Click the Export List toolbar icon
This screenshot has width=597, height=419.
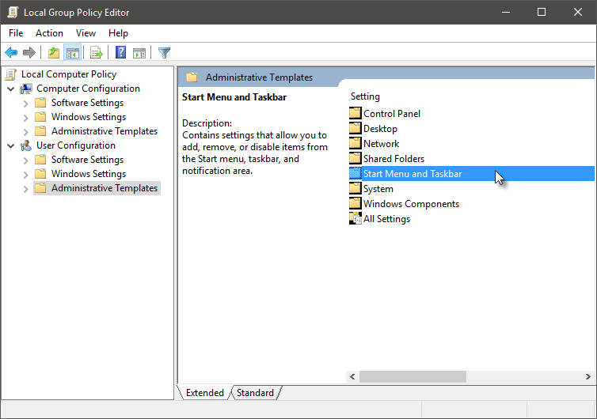[97, 52]
